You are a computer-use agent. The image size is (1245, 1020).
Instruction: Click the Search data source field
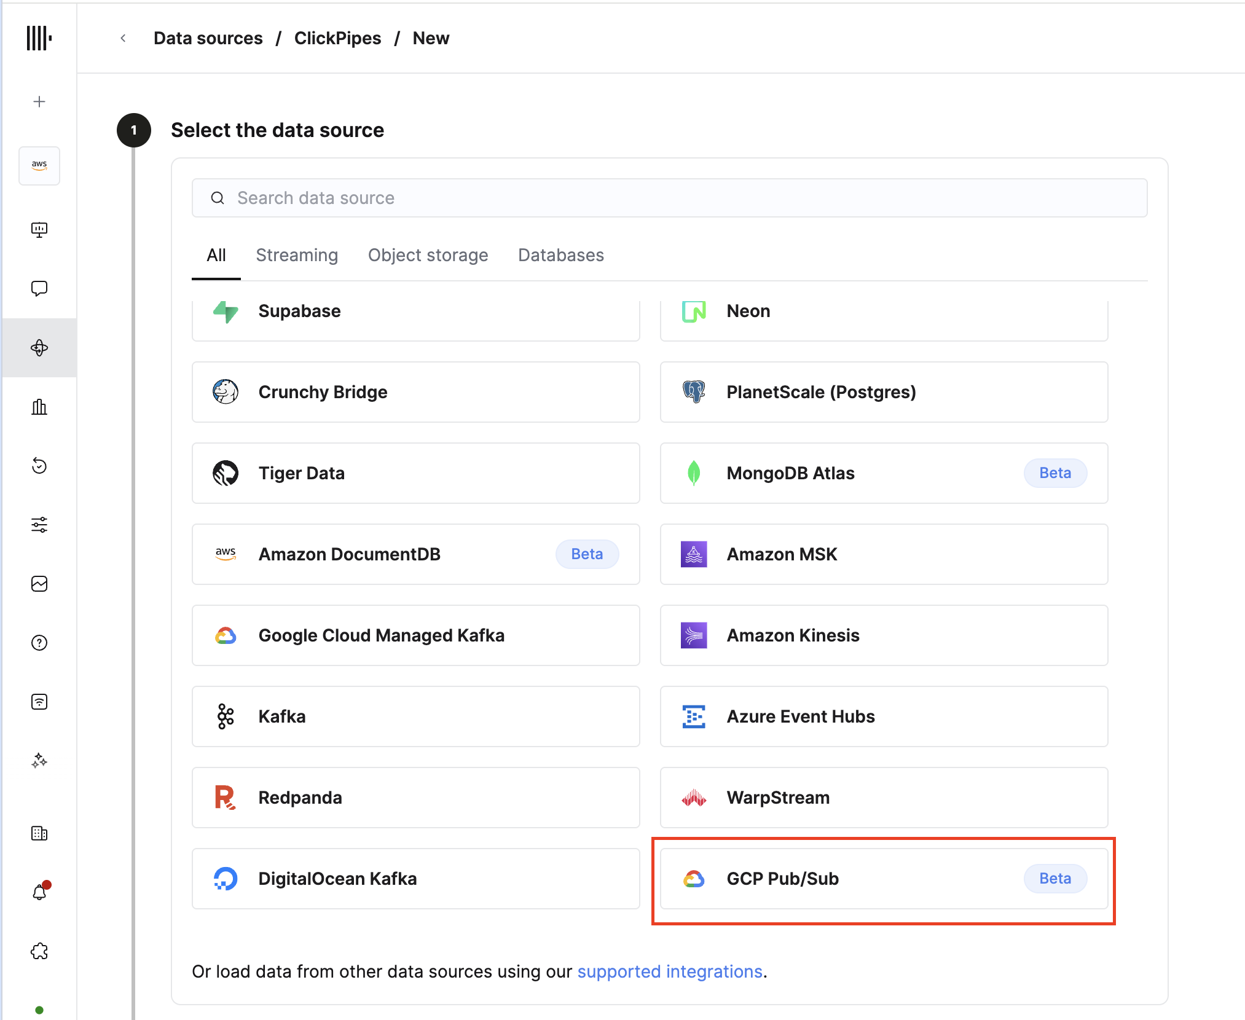669,198
